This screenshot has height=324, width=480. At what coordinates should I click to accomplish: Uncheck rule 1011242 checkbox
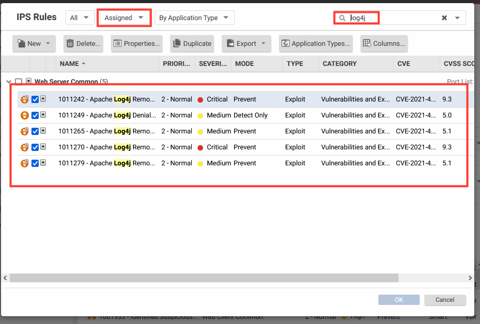click(35, 99)
